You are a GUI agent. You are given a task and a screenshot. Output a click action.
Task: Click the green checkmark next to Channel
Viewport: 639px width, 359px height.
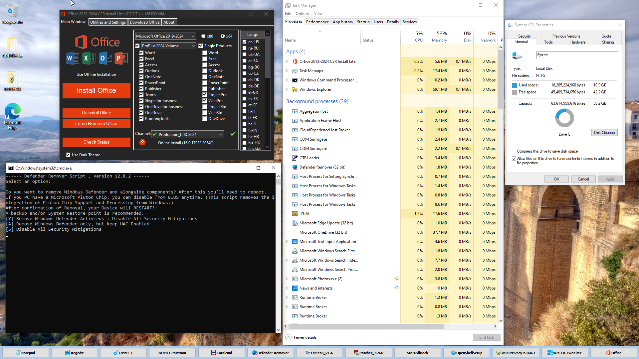click(x=233, y=134)
